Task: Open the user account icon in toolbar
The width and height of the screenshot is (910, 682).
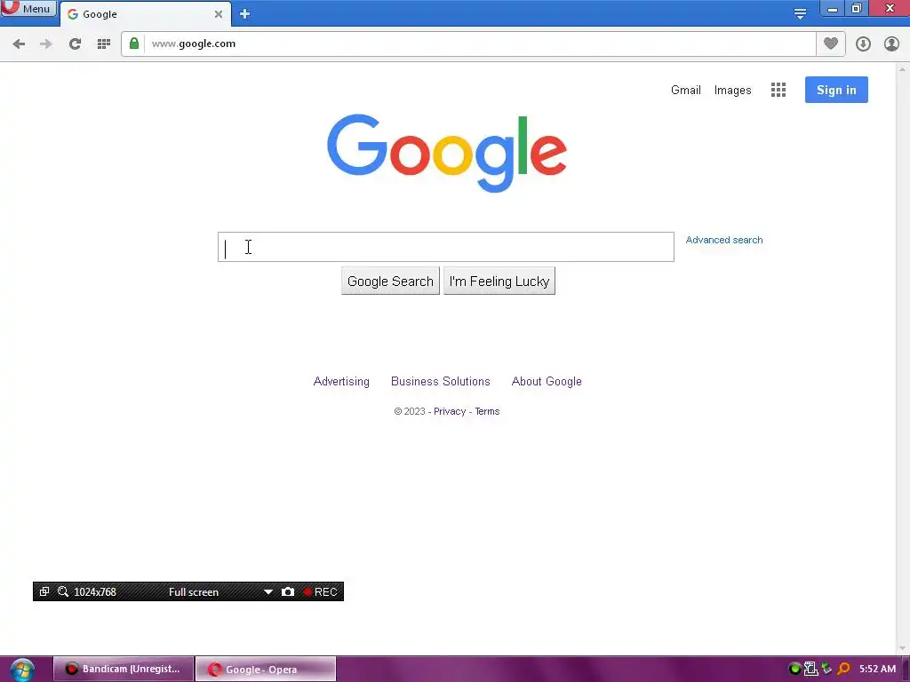Action: click(x=891, y=44)
